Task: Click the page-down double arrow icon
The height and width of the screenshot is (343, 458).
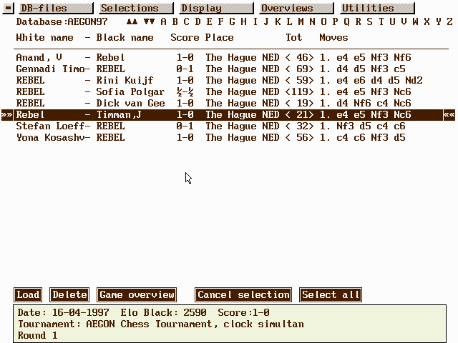Action: click(149, 21)
